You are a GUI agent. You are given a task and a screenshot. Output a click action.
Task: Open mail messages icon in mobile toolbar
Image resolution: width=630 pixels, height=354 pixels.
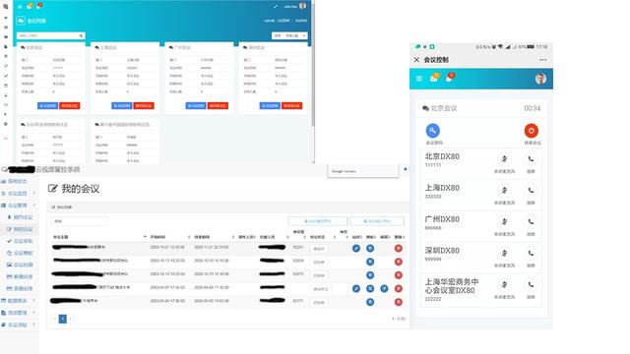click(433, 79)
